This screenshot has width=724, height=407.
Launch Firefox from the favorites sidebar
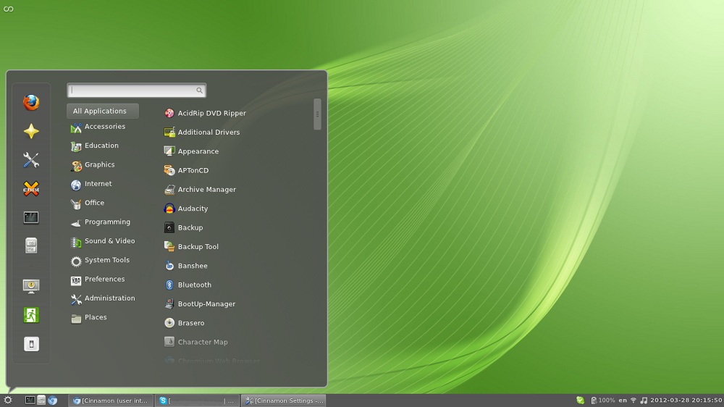[x=31, y=103]
